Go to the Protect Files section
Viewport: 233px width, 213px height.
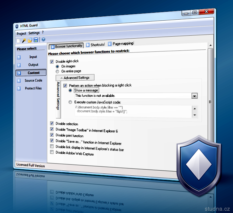click(x=33, y=88)
